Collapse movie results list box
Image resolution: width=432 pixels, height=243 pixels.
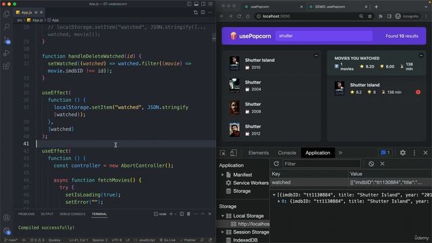316,55
